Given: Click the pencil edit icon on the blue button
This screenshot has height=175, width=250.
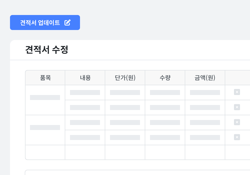Looking at the screenshot, I should [67, 22].
